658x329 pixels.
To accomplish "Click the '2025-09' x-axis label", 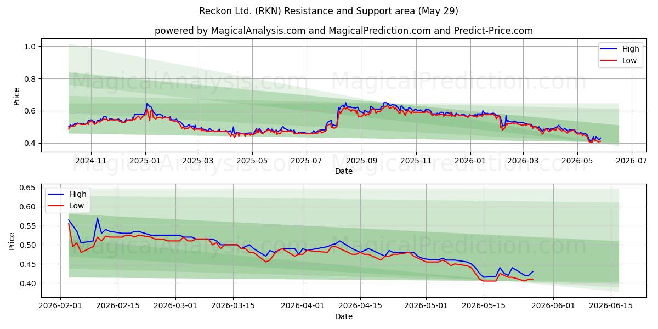I will click(x=361, y=161).
